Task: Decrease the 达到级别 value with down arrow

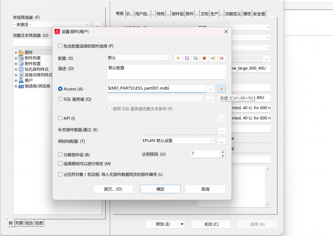Action: pyautogui.click(x=223, y=156)
